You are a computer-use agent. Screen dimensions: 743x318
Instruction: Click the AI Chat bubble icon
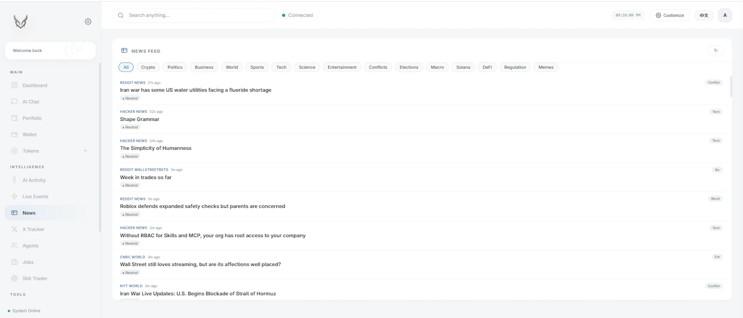14,102
